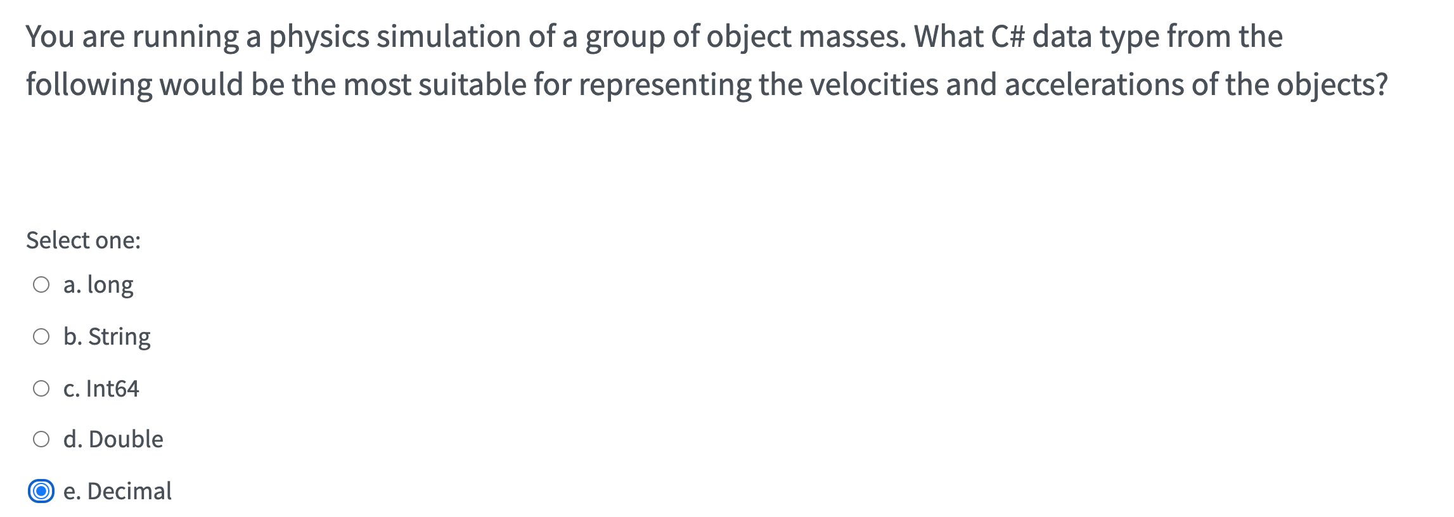Click the label text 'e. Decimal'
The image size is (1454, 517).
click(x=117, y=490)
